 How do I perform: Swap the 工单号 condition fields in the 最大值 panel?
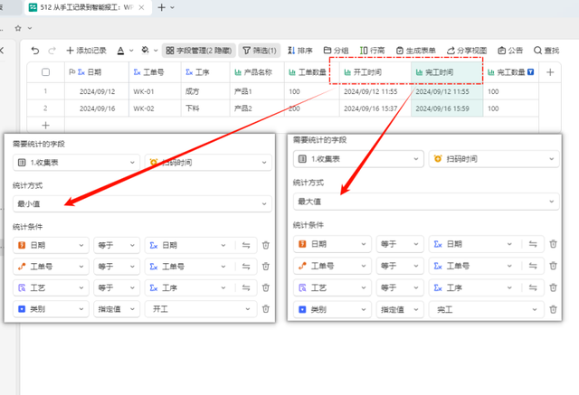[x=533, y=266]
